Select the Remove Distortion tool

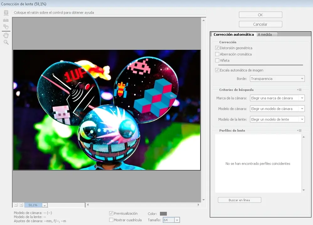tap(6, 13)
